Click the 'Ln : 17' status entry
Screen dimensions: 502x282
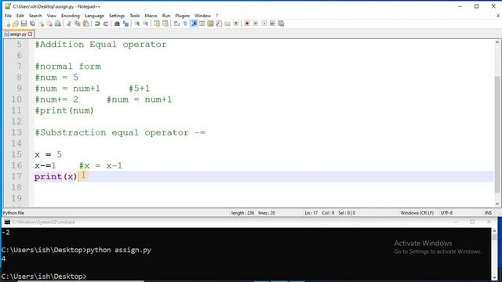pos(311,213)
